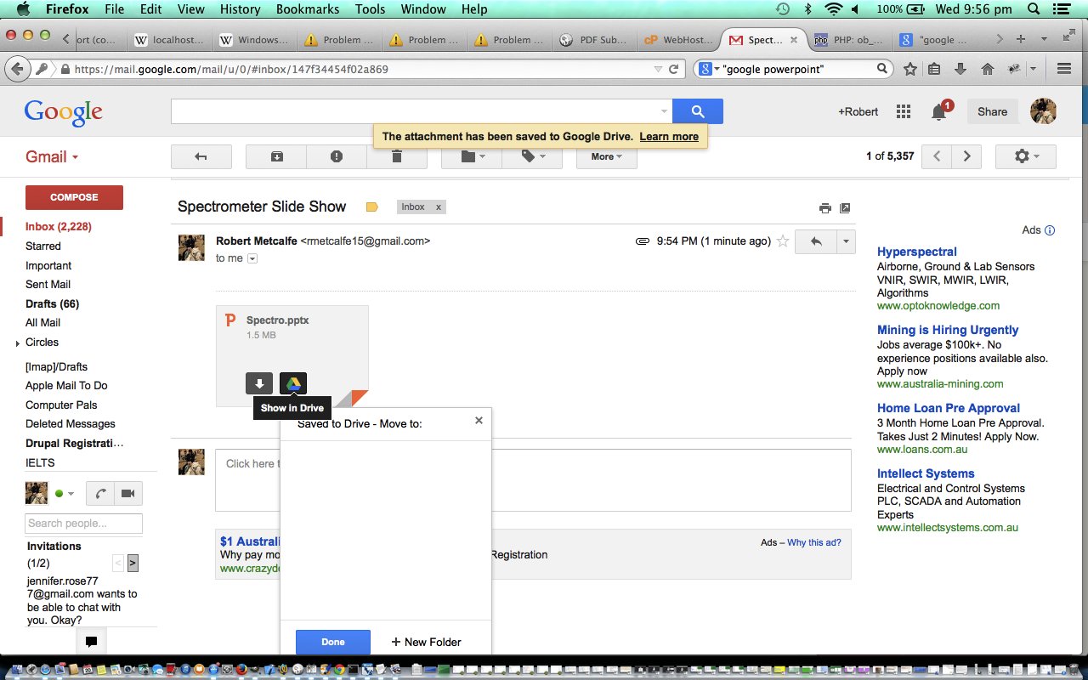Open a new tab with plus
Screen dimensions: 1088x680
[1021, 39]
